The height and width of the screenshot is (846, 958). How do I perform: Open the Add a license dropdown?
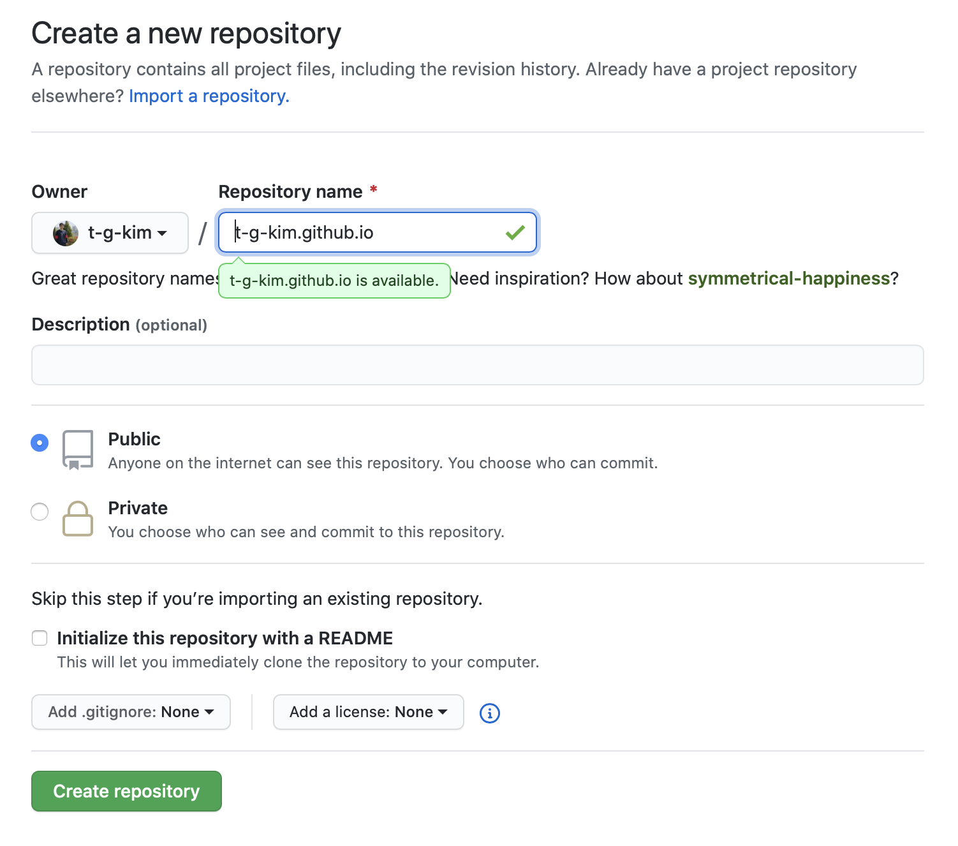(368, 712)
